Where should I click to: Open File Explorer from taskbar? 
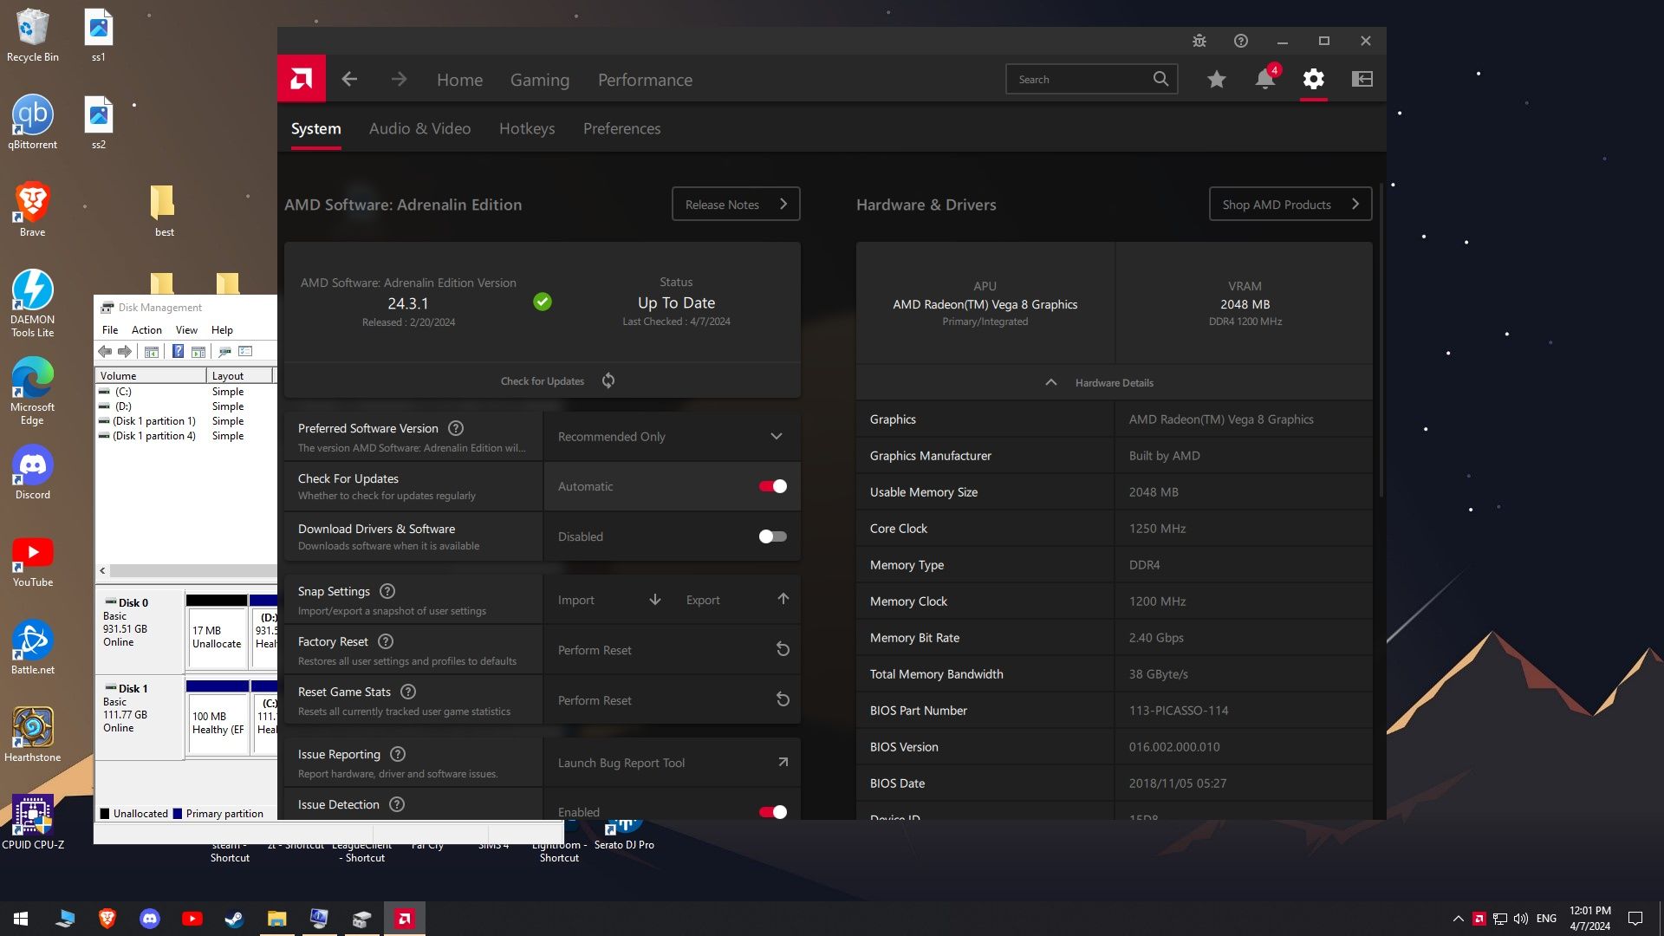pos(276,919)
